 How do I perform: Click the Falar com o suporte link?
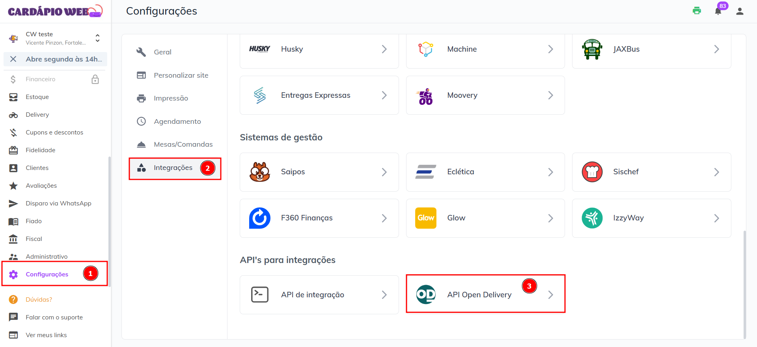(x=54, y=317)
